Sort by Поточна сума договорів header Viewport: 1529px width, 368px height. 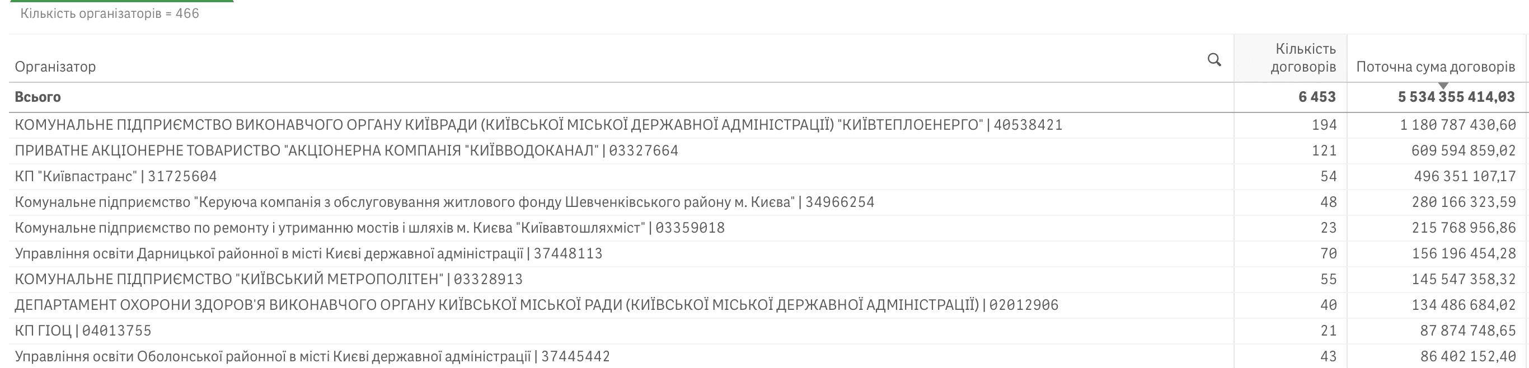click(1435, 67)
